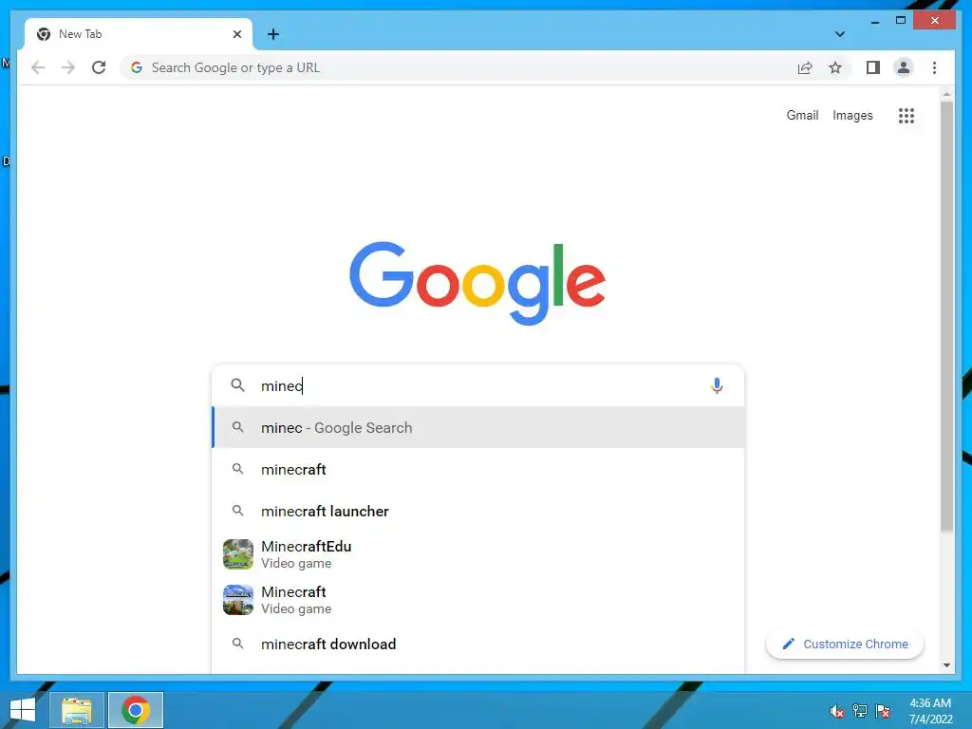This screenshot has height=729, width=972.
Task: Click the MinecraftEdu thumbnail image
Action: 238,554
